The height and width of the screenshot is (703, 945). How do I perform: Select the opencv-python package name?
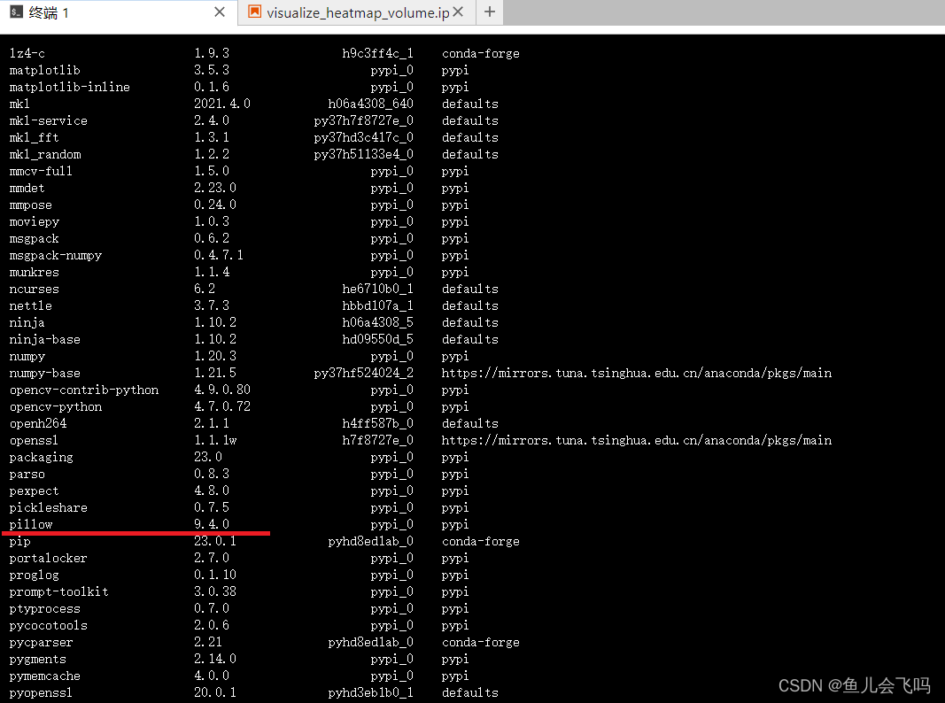click(55, 406)
